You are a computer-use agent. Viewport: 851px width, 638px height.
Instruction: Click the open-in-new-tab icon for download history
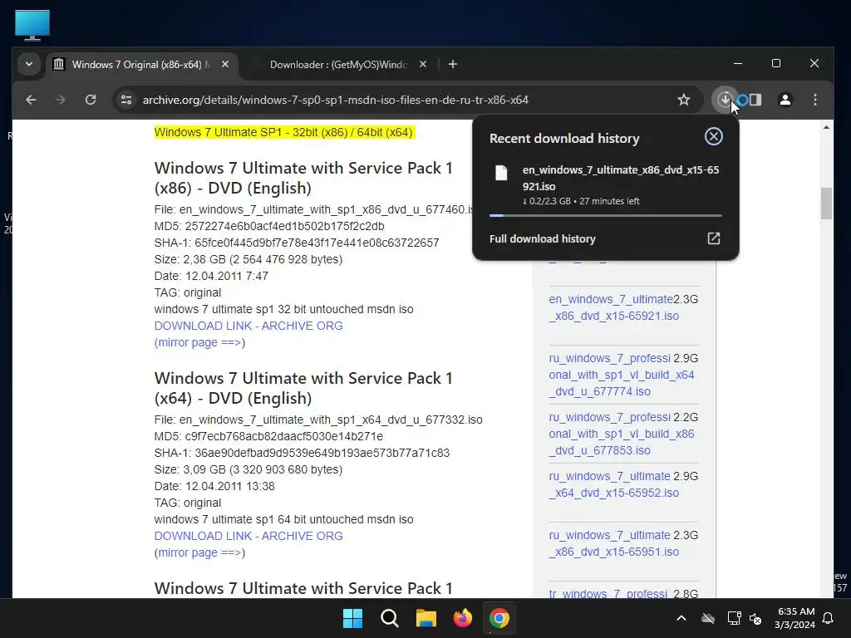714,238
